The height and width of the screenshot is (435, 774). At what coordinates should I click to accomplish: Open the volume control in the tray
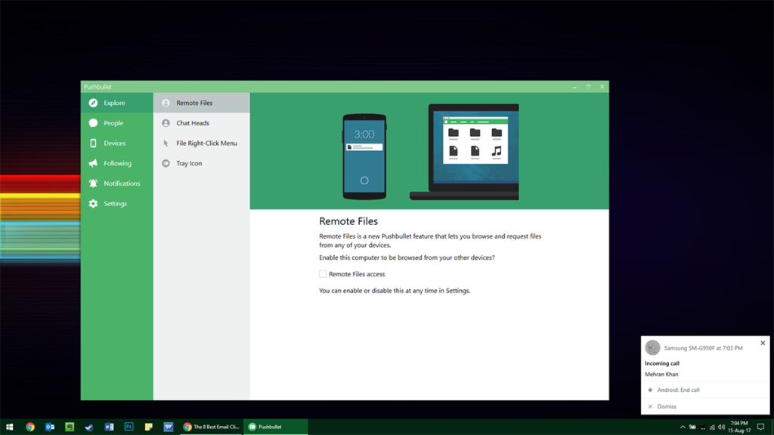tap(723, 426)
